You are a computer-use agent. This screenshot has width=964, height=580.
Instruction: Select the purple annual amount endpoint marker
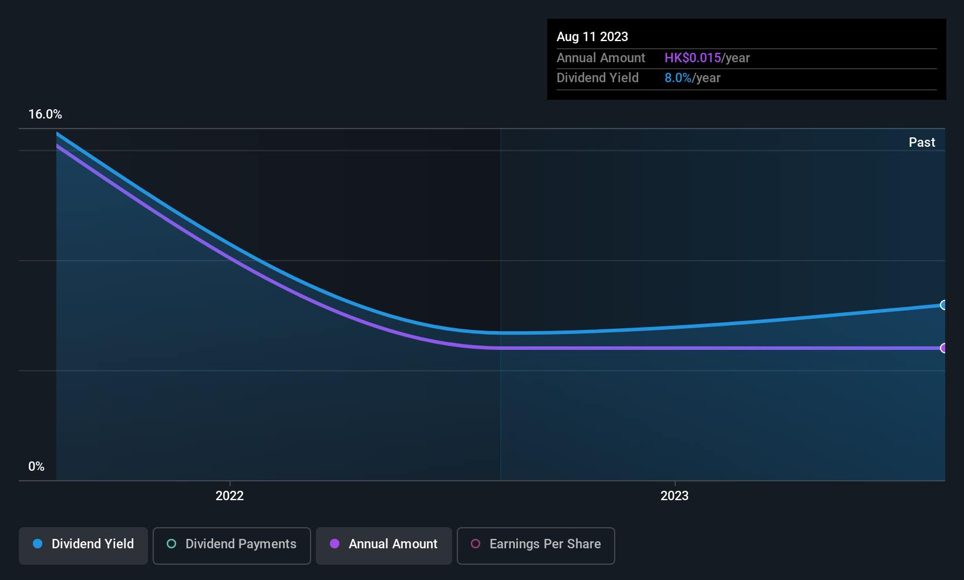pyautogui.click(x=943, y=348)
